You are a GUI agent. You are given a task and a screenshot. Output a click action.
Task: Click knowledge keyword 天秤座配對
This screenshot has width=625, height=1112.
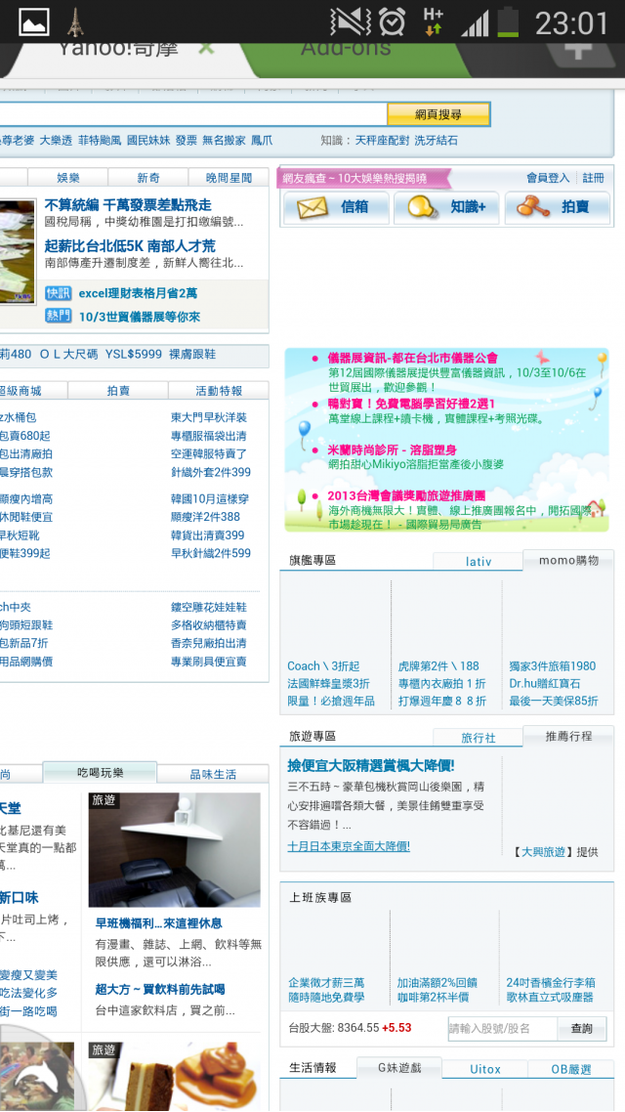[x=382, y=141]
